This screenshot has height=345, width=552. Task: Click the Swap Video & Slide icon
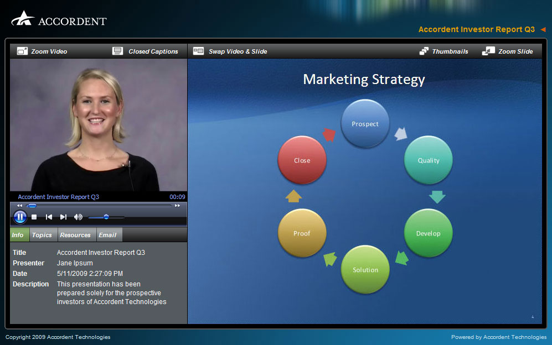pos(198,50)
